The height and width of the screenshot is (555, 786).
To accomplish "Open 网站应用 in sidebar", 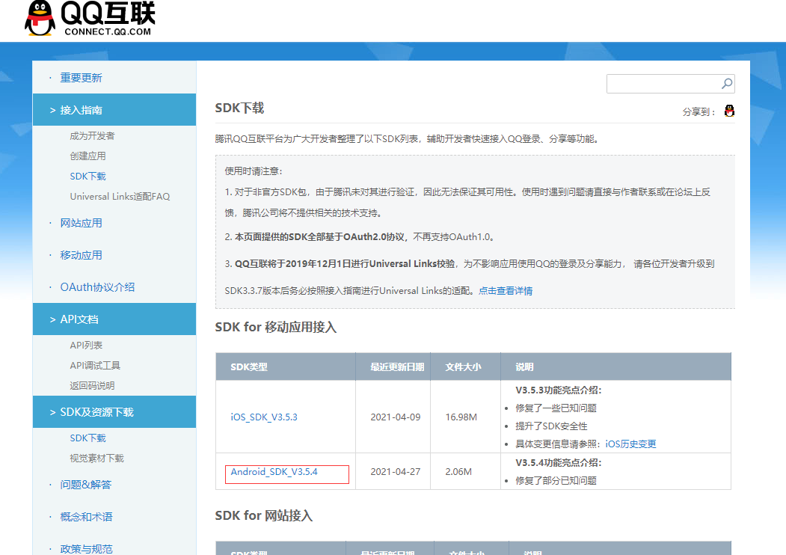I will (81, 223).
